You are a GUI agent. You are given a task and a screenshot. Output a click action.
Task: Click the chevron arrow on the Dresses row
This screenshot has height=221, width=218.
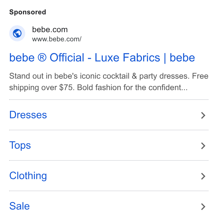[203, 115]
